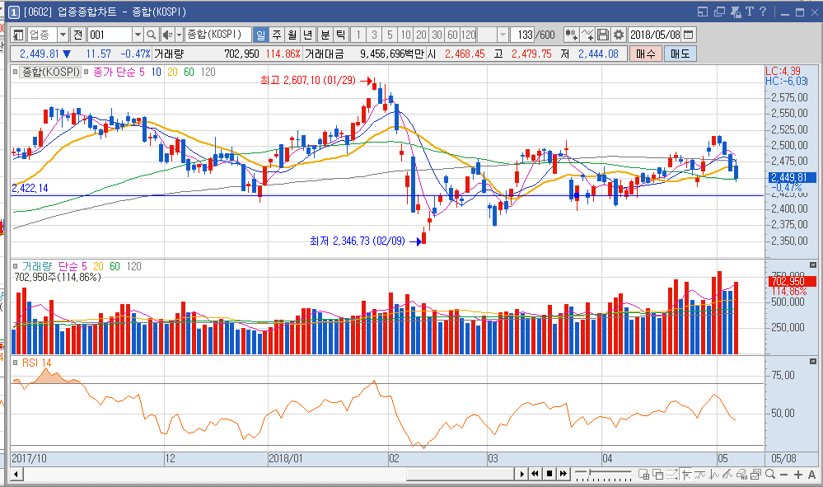Screen dimensions: 823x487
Task: Switch to weekly (주) chart period
Action: click(x=276, y=35)
